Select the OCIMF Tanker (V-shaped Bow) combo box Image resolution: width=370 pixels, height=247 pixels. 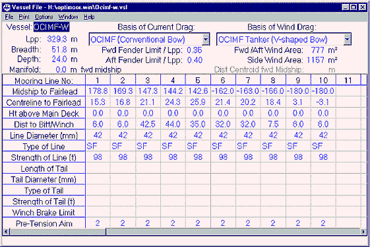point(284,40)
